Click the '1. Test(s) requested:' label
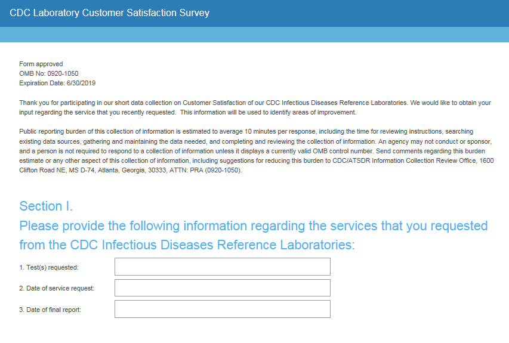Screen dimensions: 509x343 coord(49,267)
